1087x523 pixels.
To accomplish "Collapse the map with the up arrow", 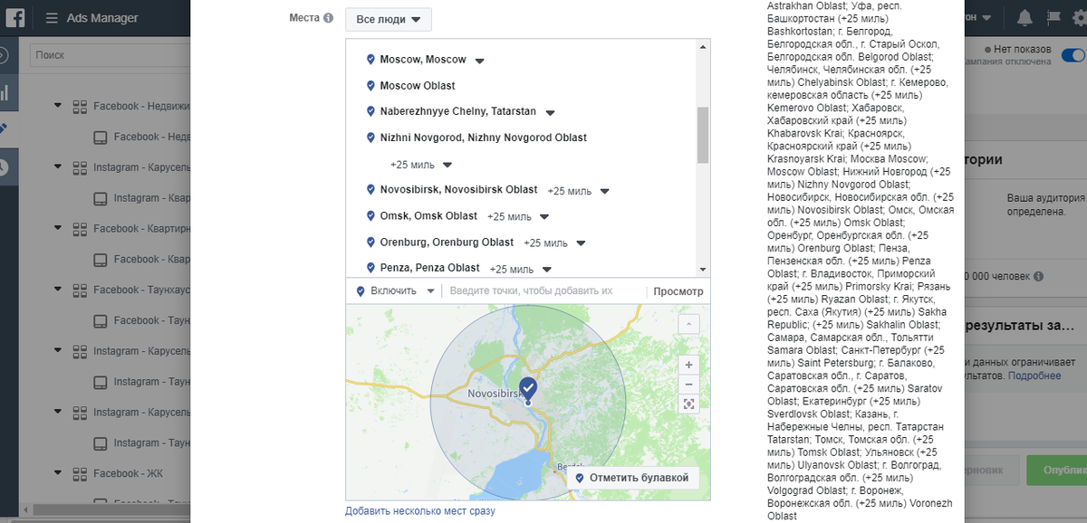I will (x=688, y=323).
